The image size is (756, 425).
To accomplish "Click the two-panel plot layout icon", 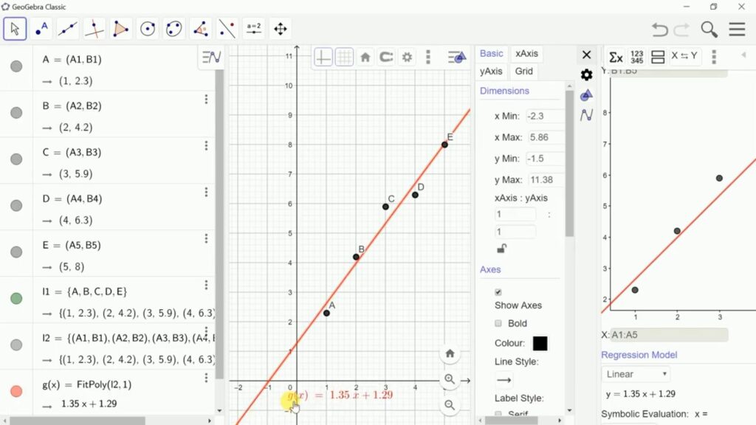I will [x=658, y=58].
